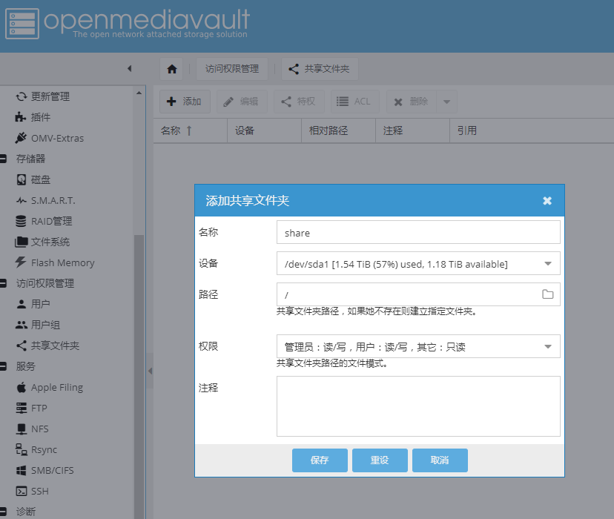Screen dimensions: 614x519
Task: Click the 删除 delete toolbar button
Action: tap(412, 102)
